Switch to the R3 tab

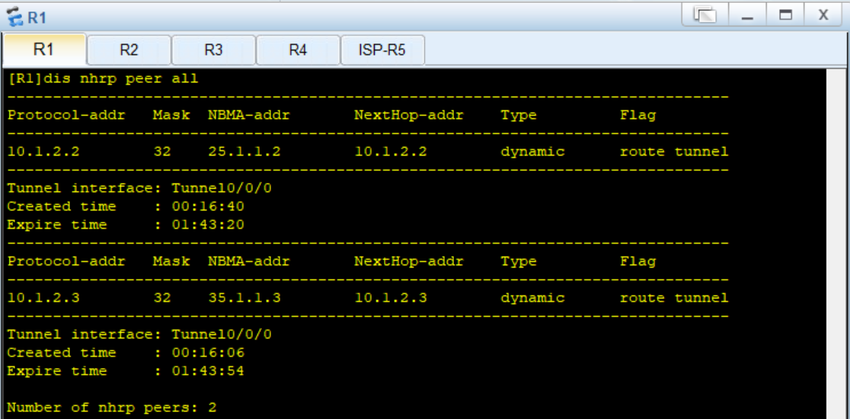[213, 50]
